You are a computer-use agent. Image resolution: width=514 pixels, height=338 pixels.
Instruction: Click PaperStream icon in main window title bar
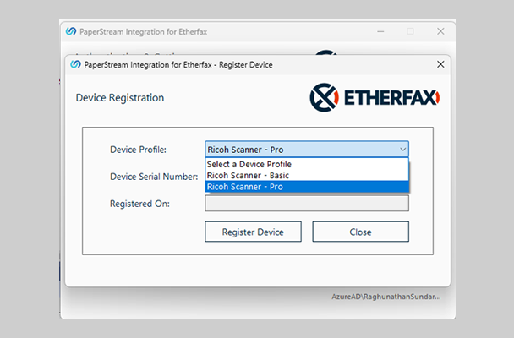click(x=71, y=31)
